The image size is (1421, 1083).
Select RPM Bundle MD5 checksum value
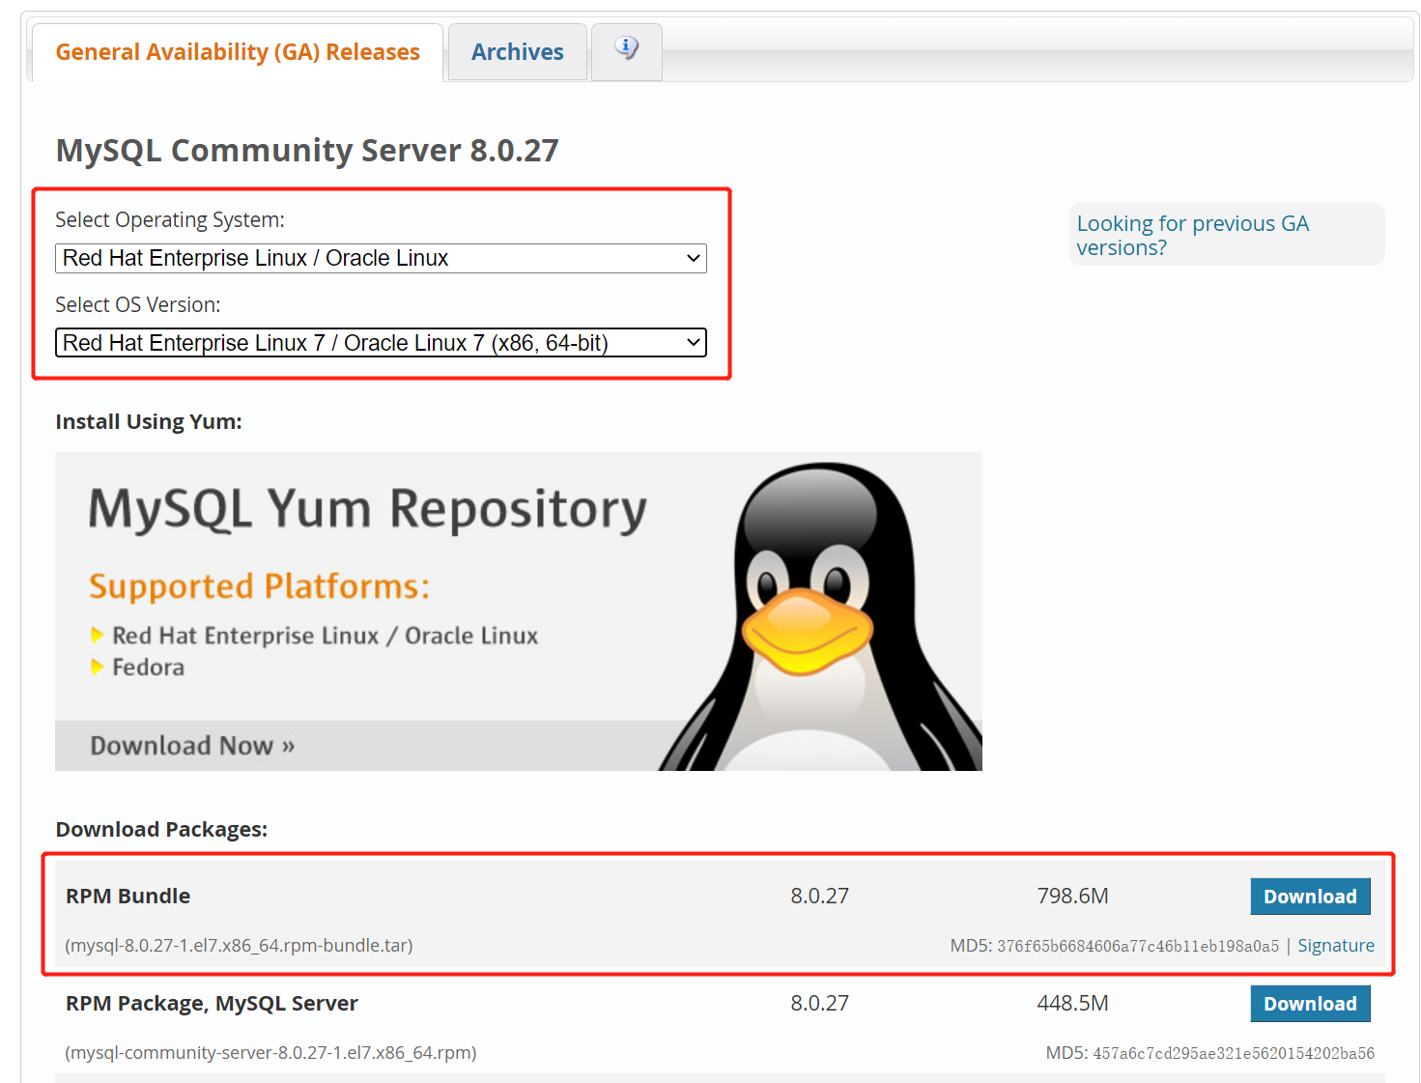tap(1137, 947)
